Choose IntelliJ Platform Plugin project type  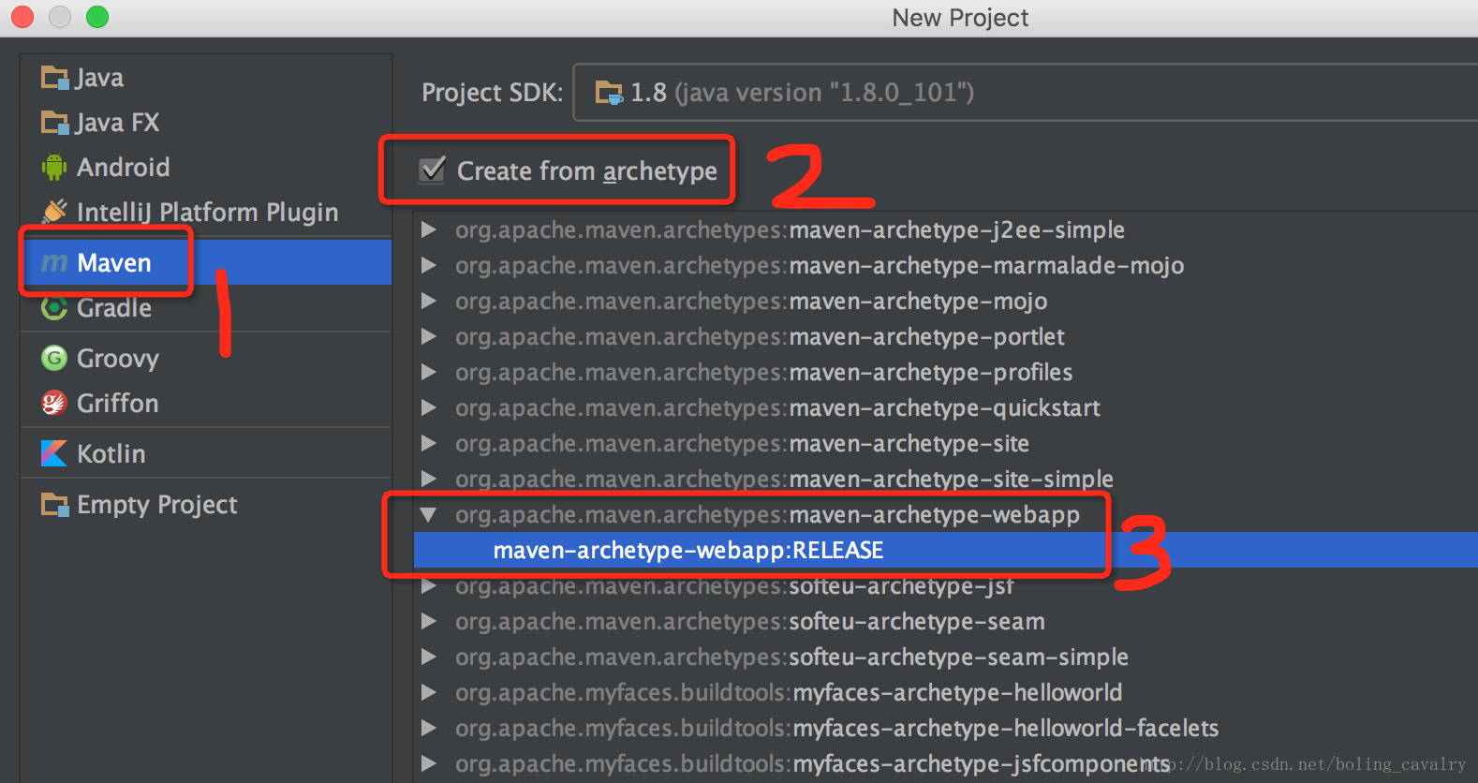(x=206, y=213)
